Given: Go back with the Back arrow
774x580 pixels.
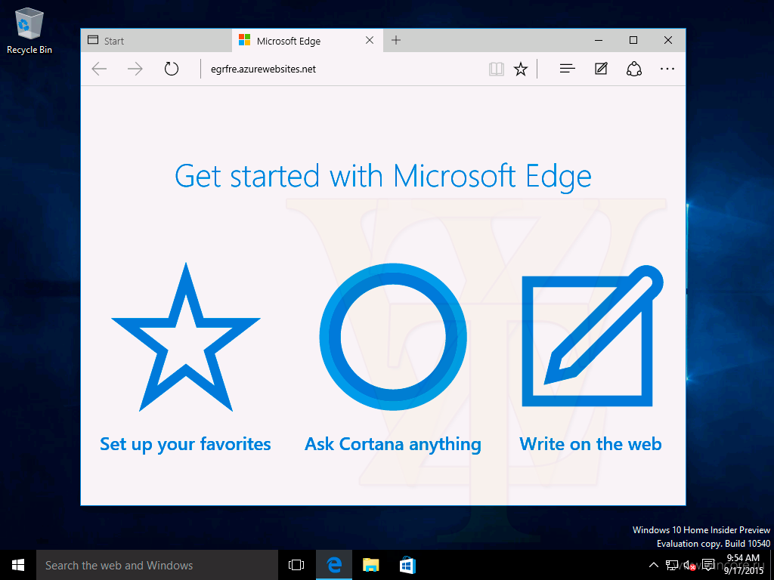Looking at the screenshot, I should pos(99,69).
